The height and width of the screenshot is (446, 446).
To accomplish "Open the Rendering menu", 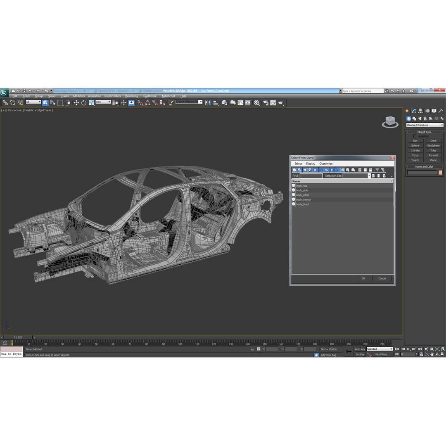I will pos(131,96).
